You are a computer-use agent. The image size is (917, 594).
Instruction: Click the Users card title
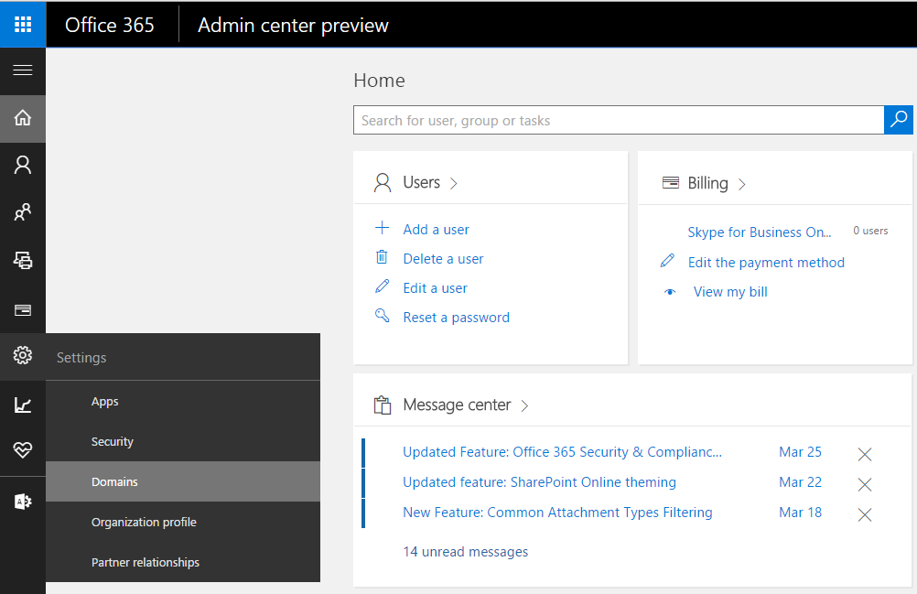[x=421, y=182]
